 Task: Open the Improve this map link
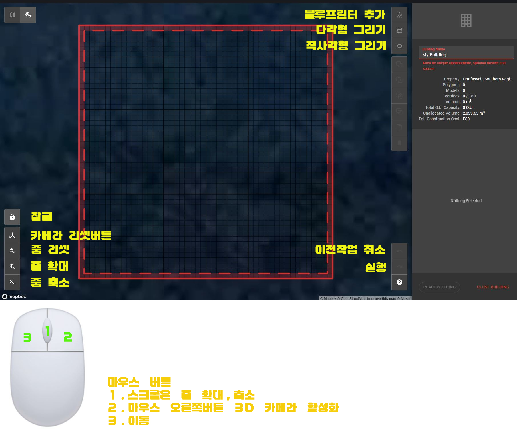[x=381, y=298]
